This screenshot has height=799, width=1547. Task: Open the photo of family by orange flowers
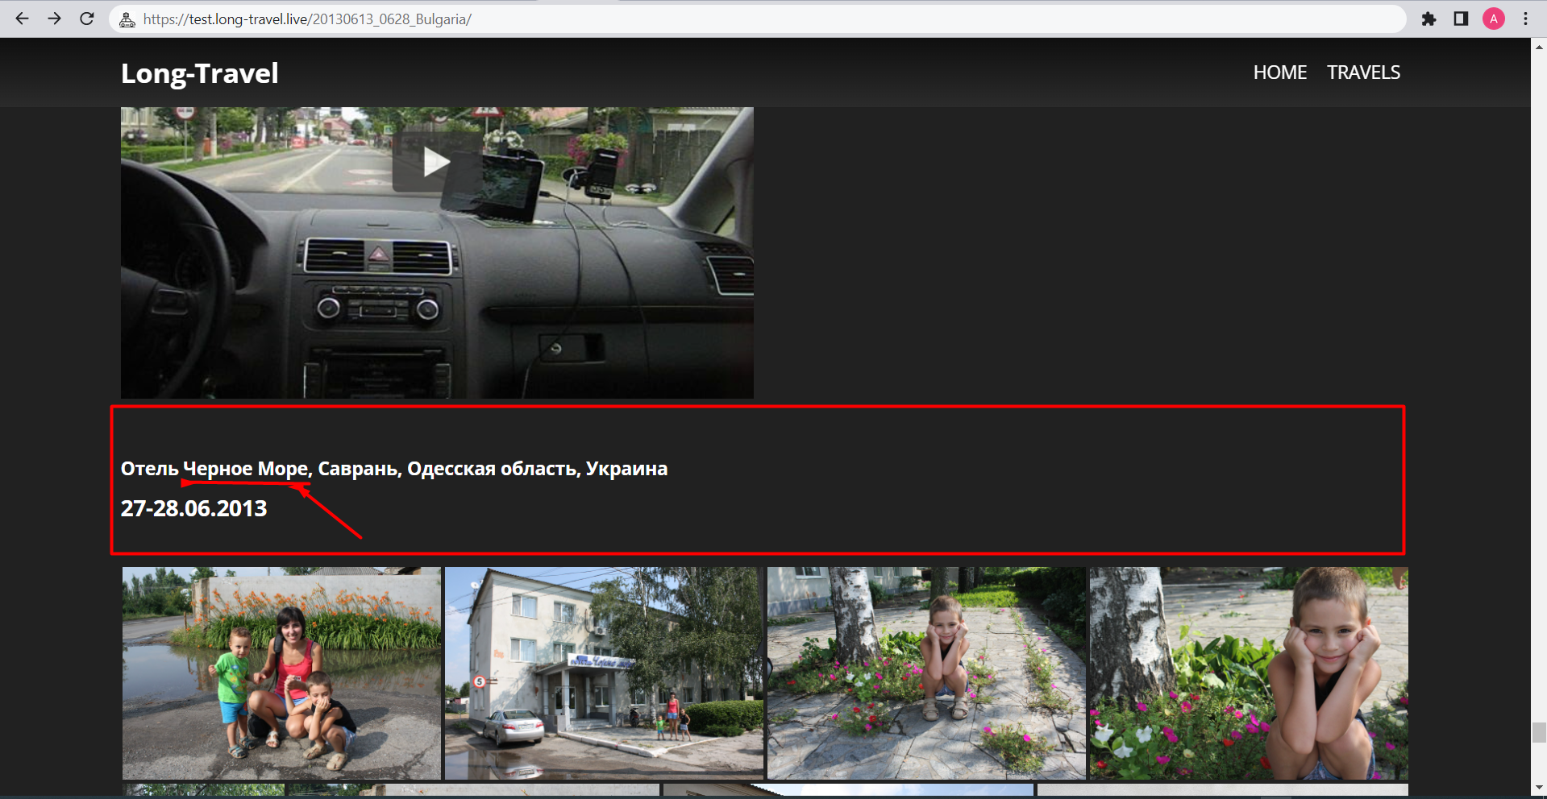tap(281, 673)
